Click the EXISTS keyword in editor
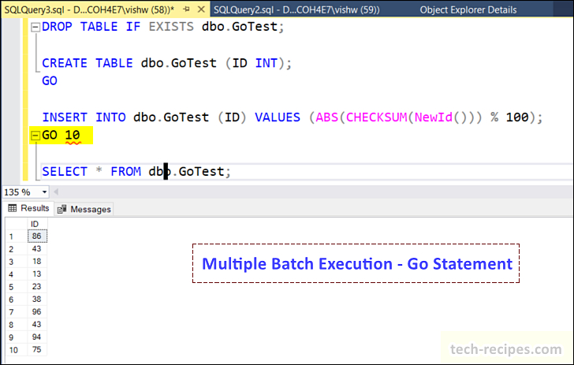Image resolution: width=574 pixels, height=365 pixels. tap(171, 27)
